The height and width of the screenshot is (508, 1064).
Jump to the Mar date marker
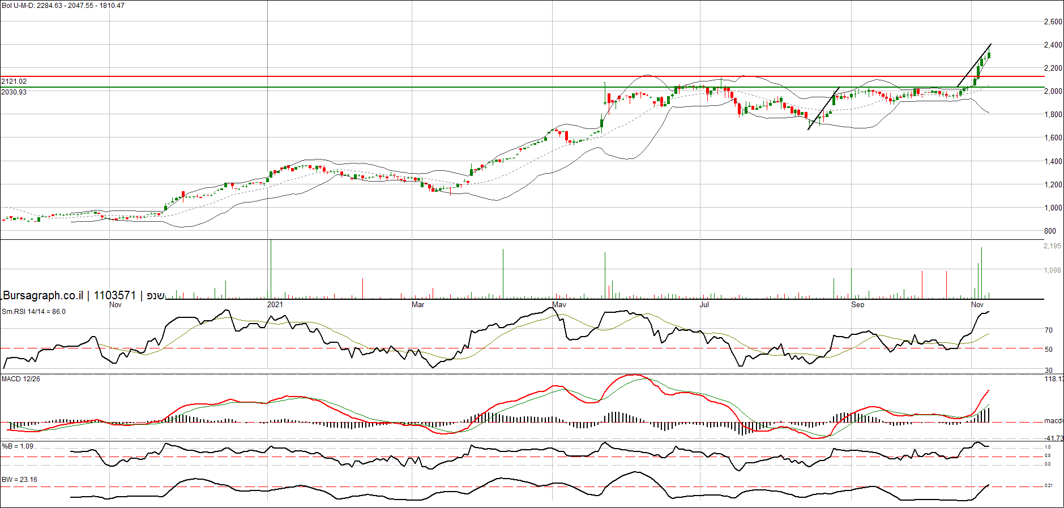[x=418, y=305]
